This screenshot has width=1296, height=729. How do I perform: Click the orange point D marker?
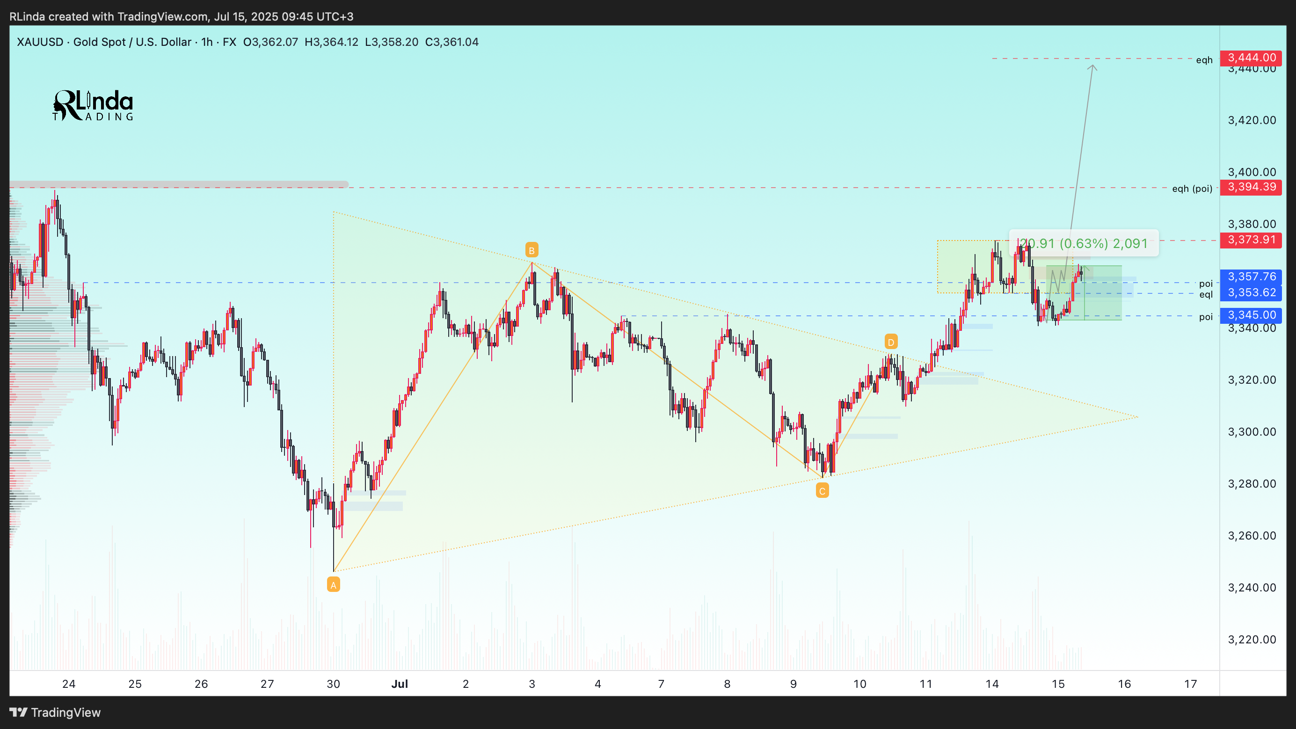(x=891, y=342)
